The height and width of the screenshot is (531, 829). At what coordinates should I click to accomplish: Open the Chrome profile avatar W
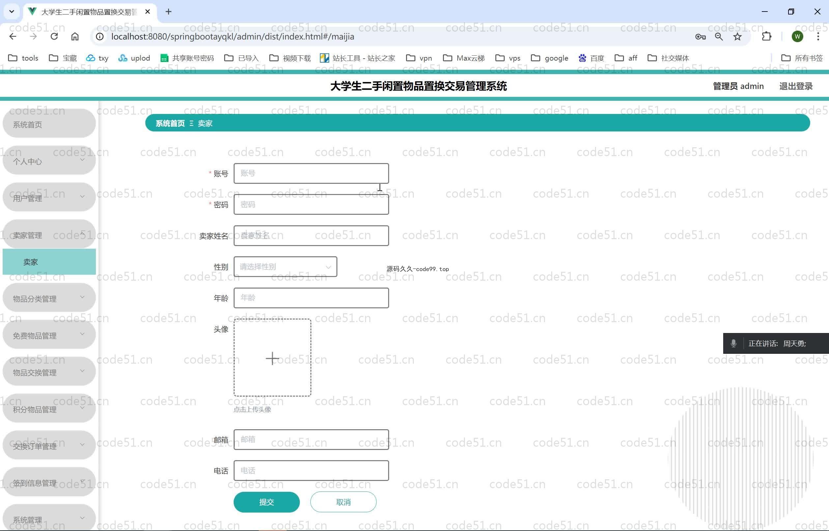point(797,37)
